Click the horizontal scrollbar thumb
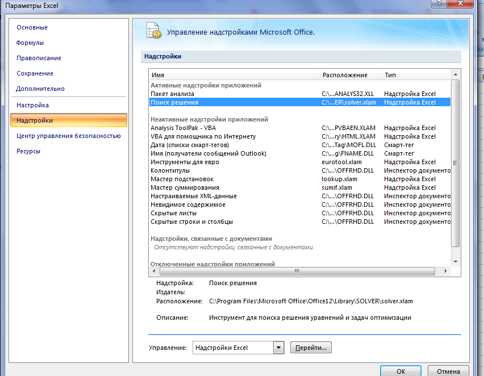 [x=297, y=271]
